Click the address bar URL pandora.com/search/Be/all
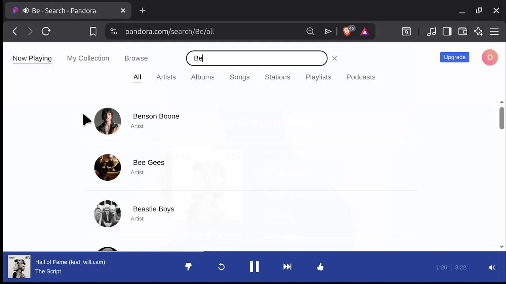Screen dimensions: 506x284 [x=169, y=32]
